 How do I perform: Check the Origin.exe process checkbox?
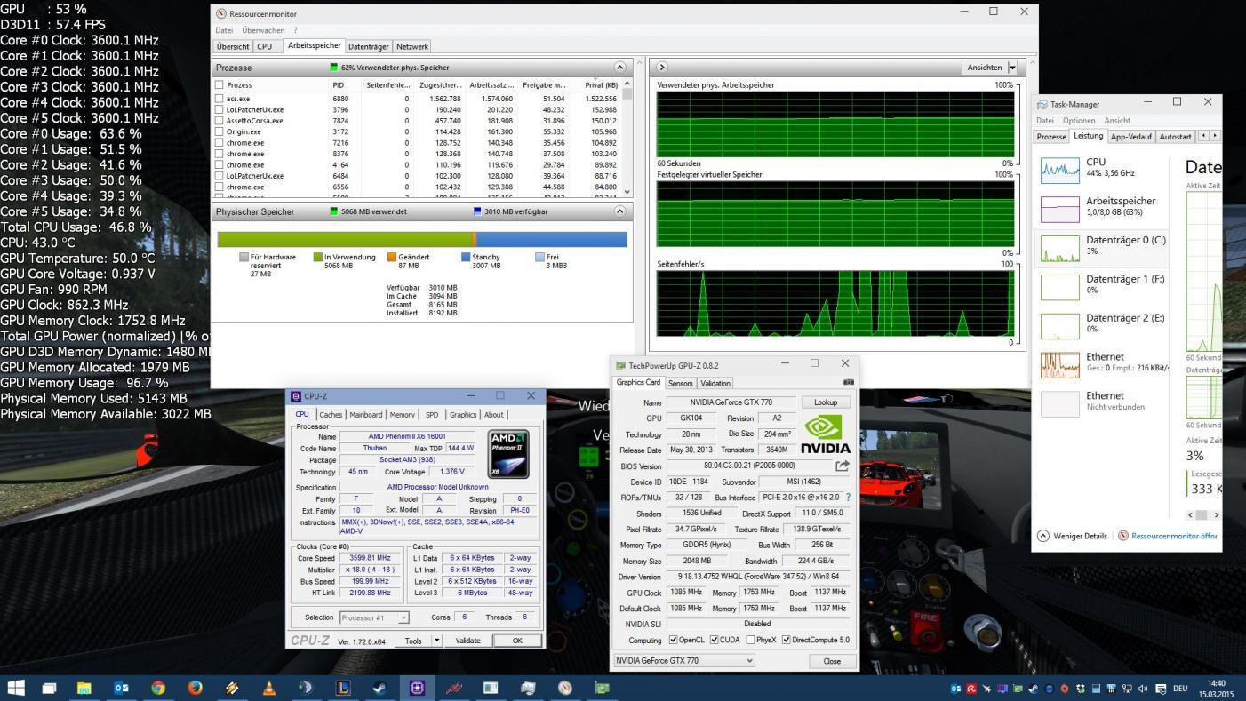click(220, 131)
